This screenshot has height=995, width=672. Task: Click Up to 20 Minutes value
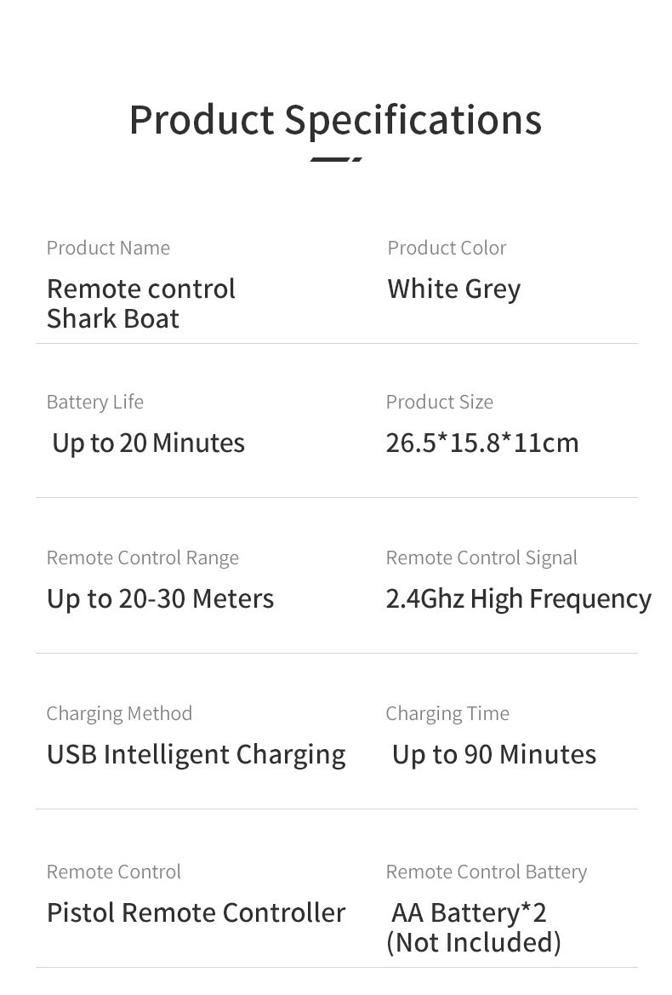click(x=148, y=443)
